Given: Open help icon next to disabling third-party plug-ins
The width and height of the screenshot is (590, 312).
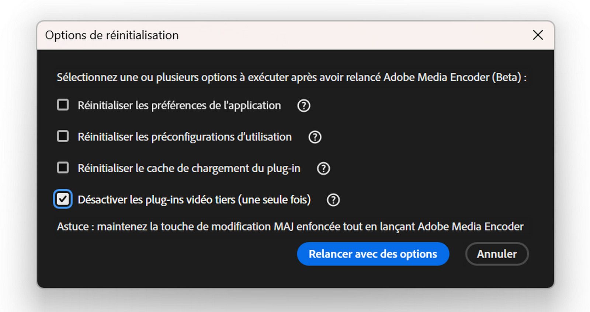Looking at the screenshot, I should click(x=333, y=200).
